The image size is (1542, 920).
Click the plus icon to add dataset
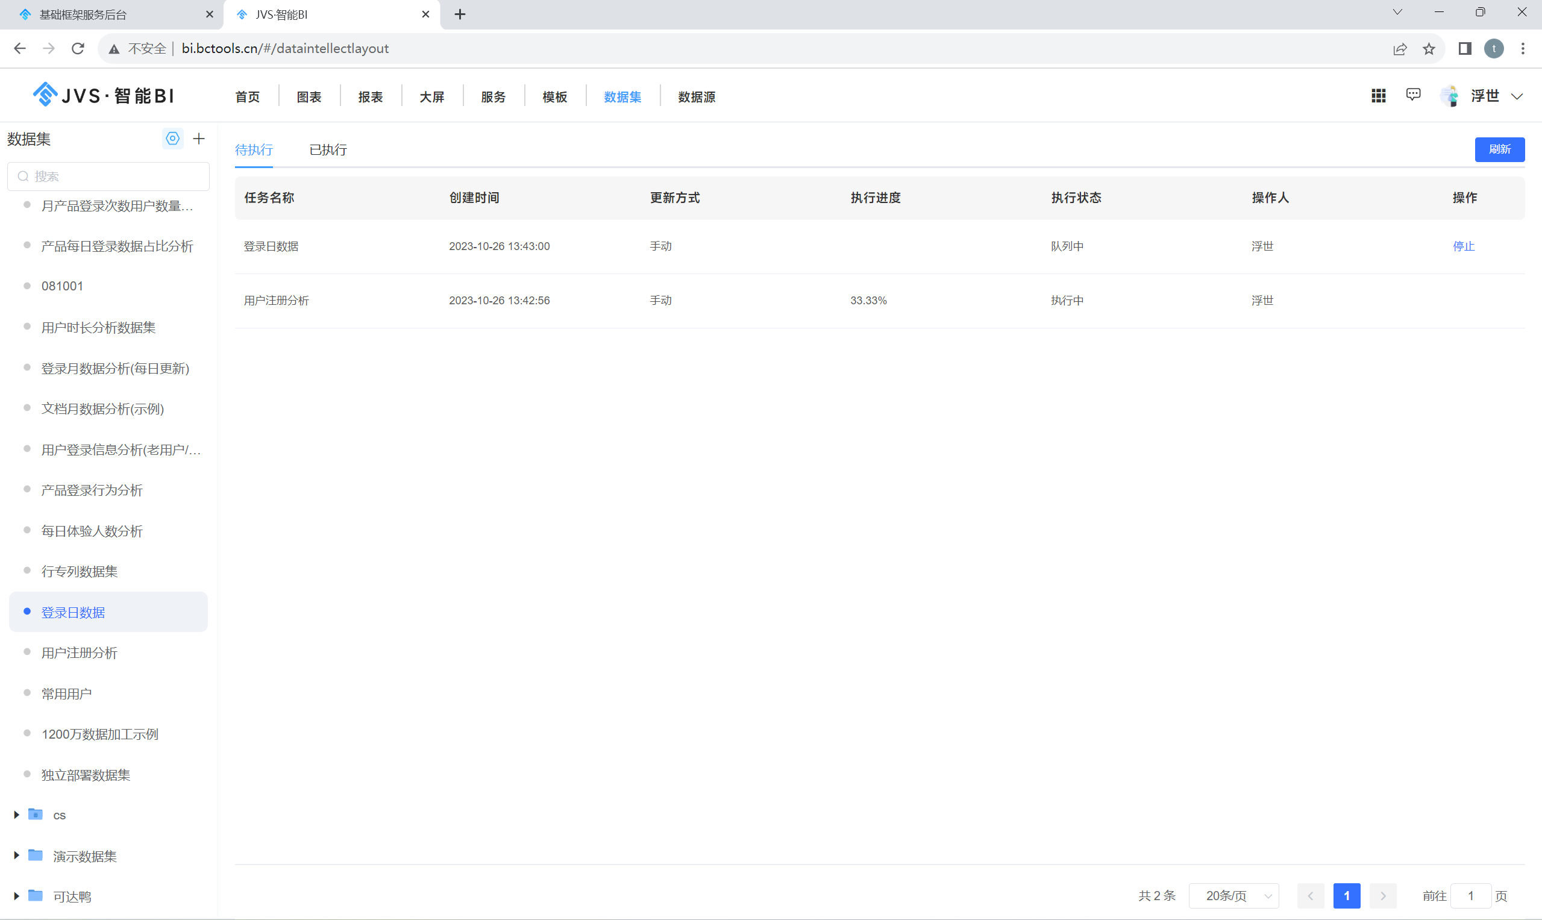(198, 138)
